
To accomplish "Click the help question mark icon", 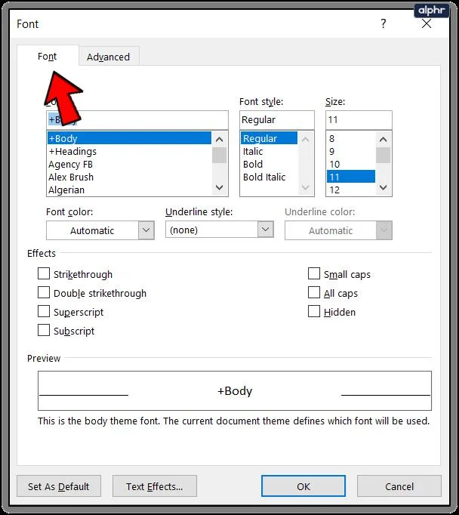I will 384,23.
